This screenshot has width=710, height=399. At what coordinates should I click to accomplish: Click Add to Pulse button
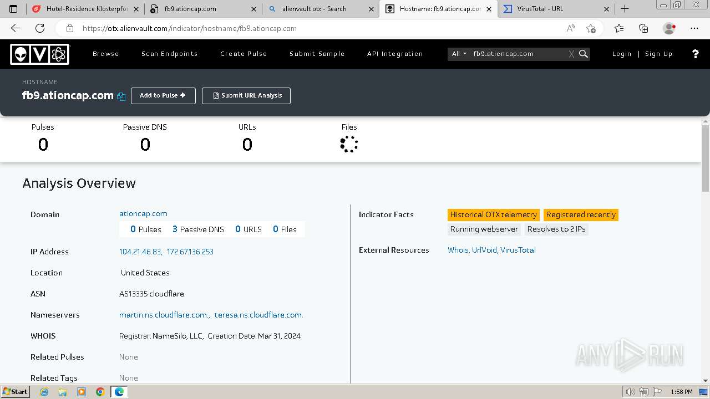163,96
